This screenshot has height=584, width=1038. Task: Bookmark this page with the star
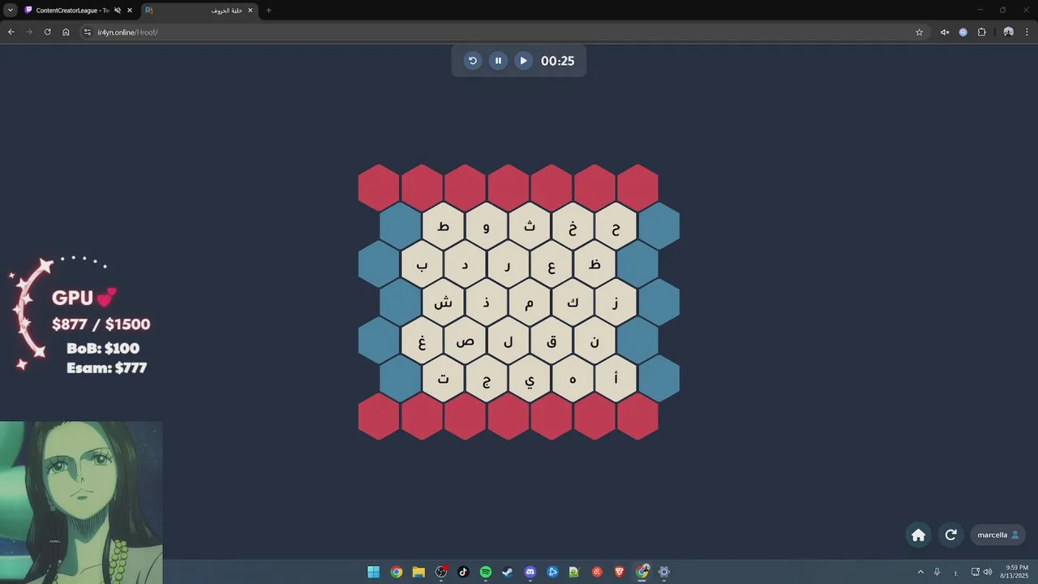919,32
